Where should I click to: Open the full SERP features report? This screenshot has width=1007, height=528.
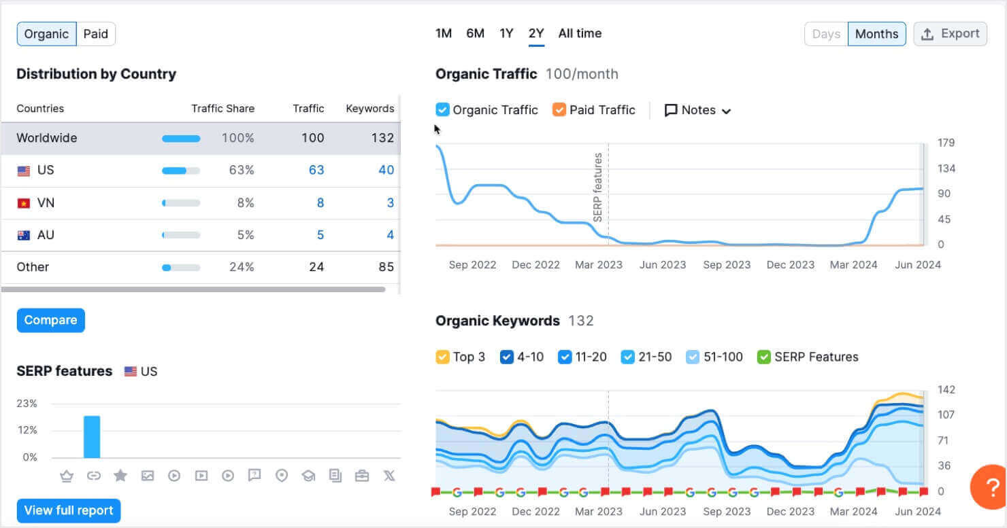[68, 510]
